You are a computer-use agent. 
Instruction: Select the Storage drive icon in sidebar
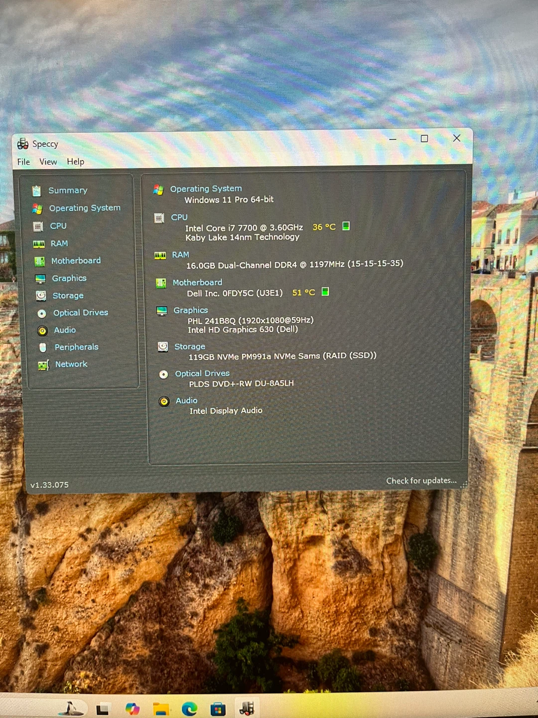pos(41,296)
